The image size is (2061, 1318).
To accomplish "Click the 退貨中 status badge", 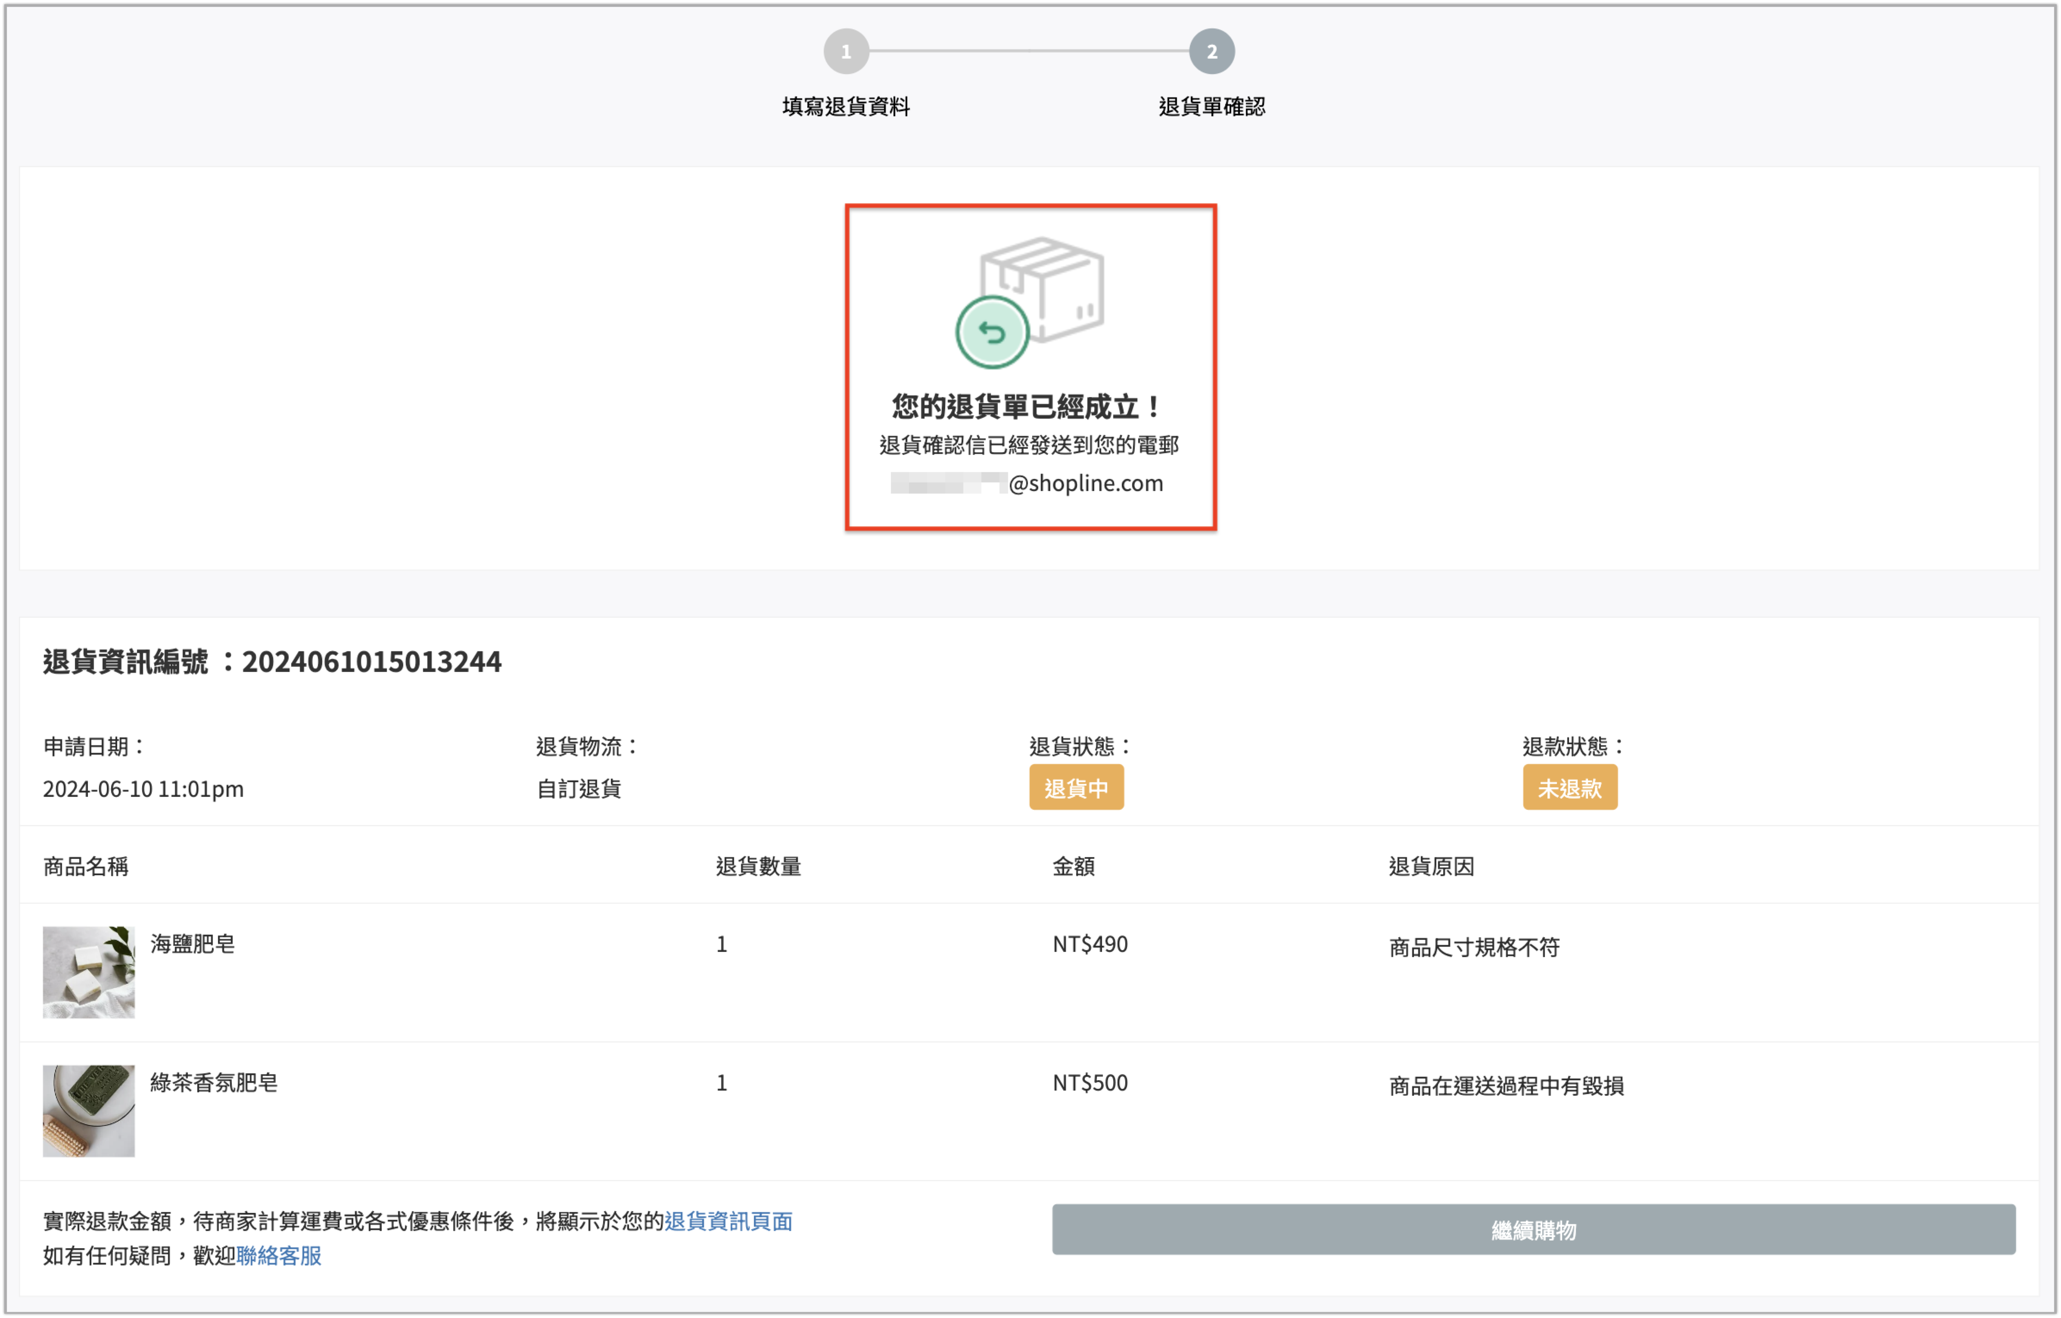I will tap(1076, 787).
